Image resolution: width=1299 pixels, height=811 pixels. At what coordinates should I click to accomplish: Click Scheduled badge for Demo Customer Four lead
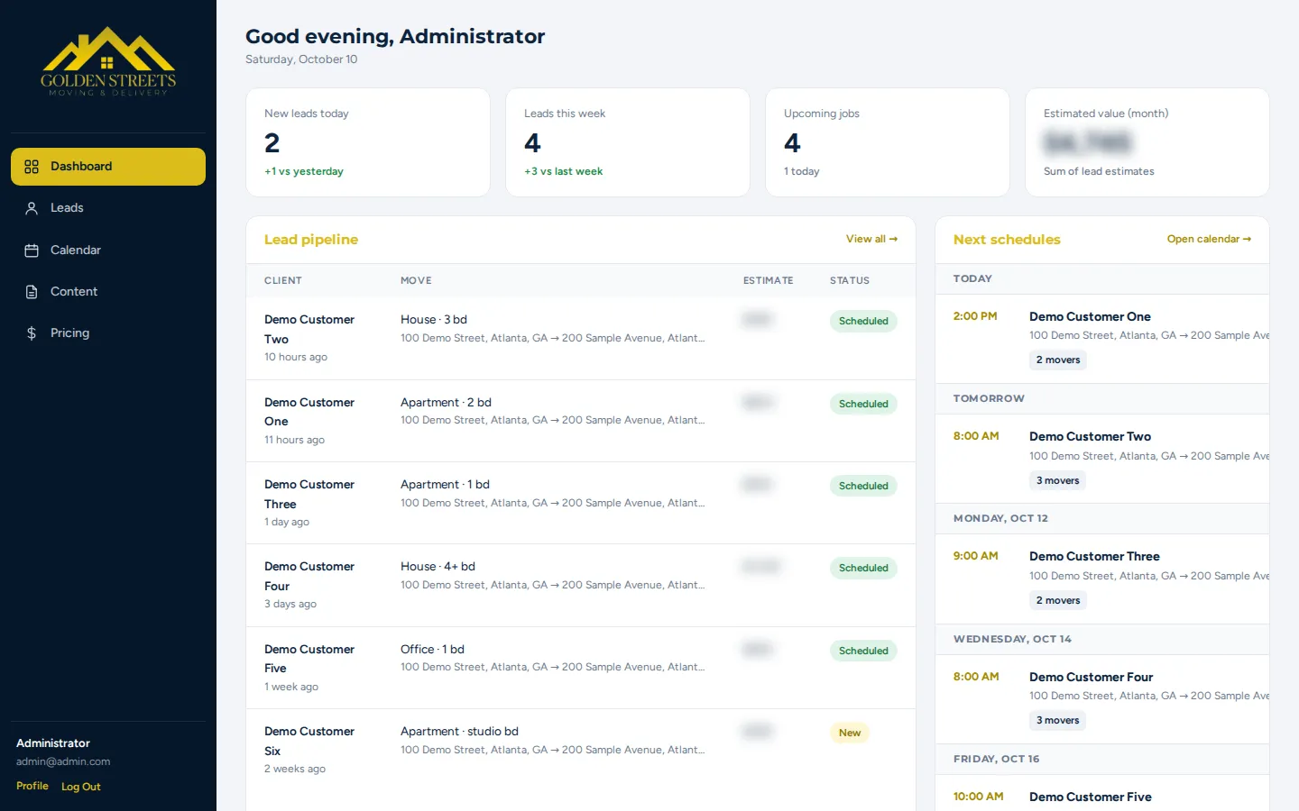click(x=863, y=568)
